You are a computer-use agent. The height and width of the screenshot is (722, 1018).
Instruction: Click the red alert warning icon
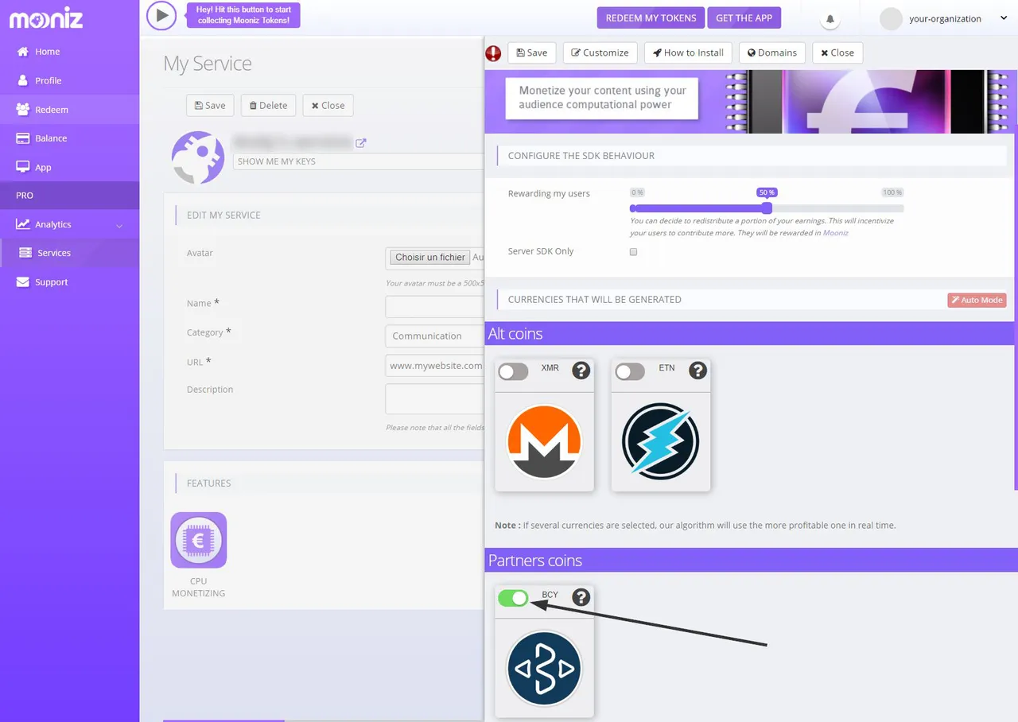click(493, 53)
